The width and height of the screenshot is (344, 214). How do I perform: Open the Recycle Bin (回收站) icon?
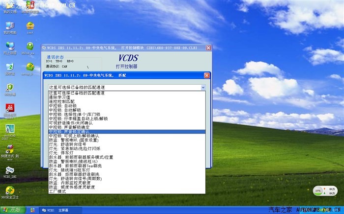pos(10,69)
